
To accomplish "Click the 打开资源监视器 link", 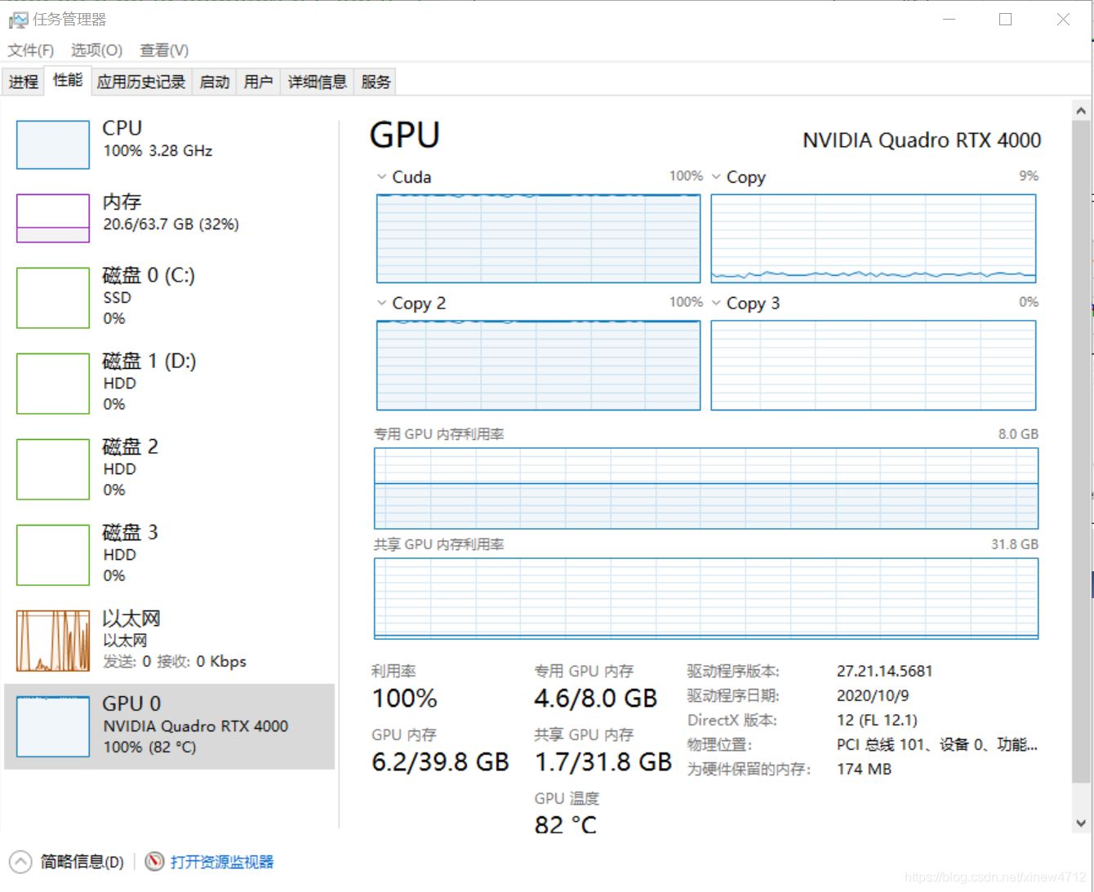I will pyautogui.click(x=222, y=862).
